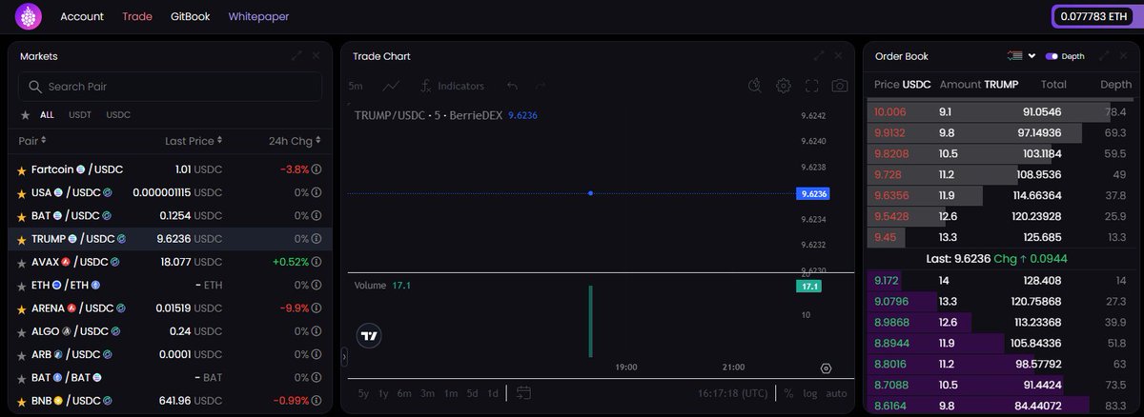
Task: Sort markets by Pair column
Action: pyautogui.click(x=33, y=141)
